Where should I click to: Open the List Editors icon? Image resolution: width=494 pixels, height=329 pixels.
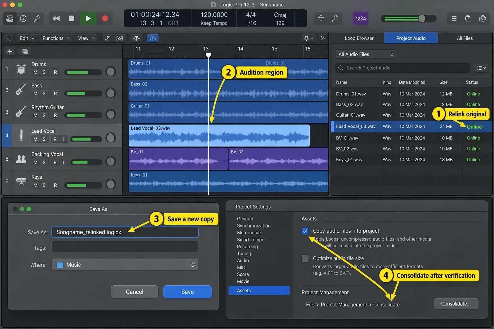453,19
